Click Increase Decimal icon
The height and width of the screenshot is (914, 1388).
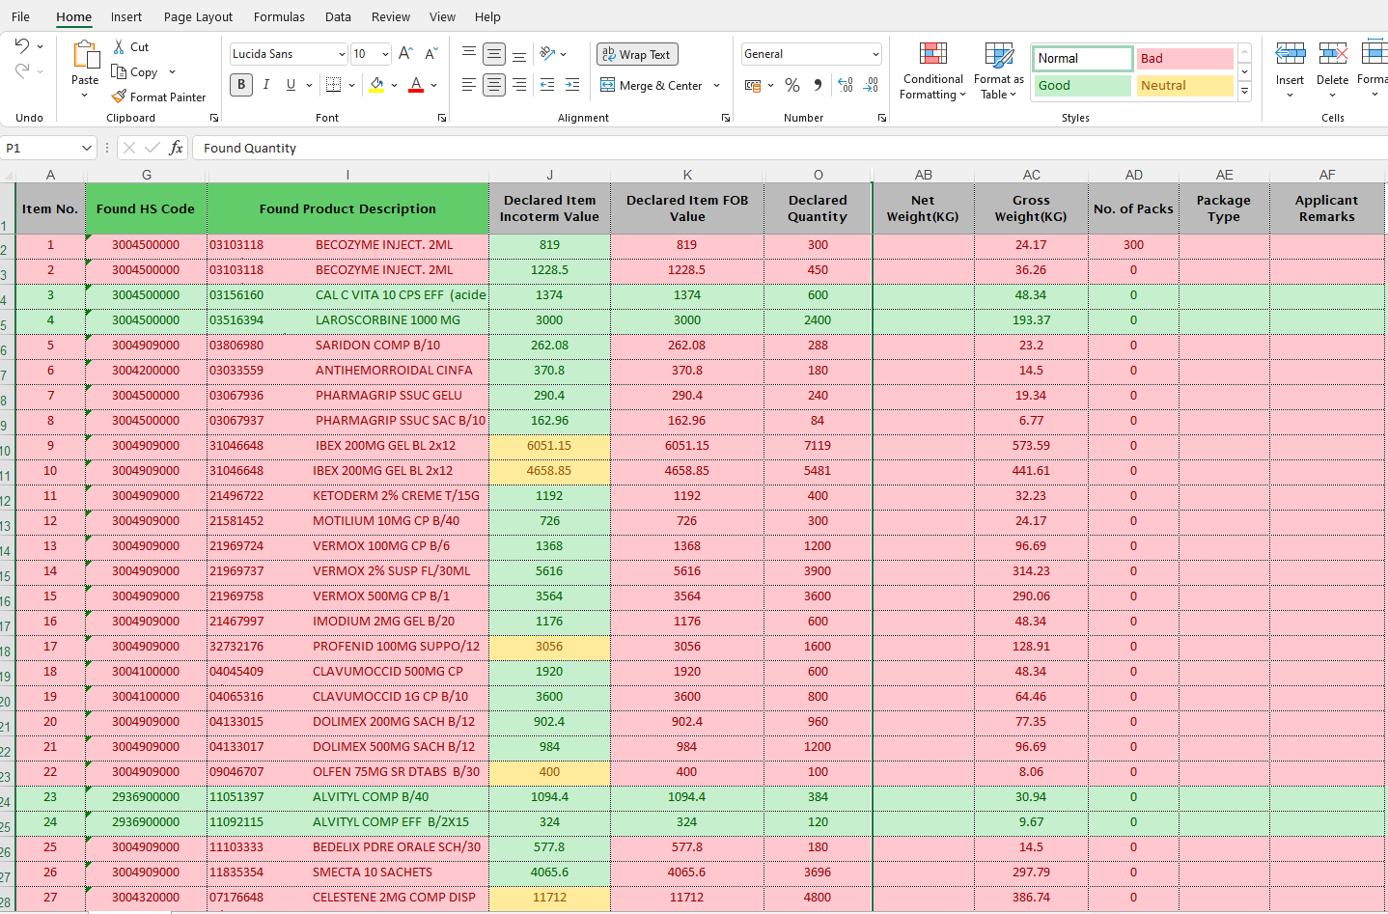coord(845,85)
